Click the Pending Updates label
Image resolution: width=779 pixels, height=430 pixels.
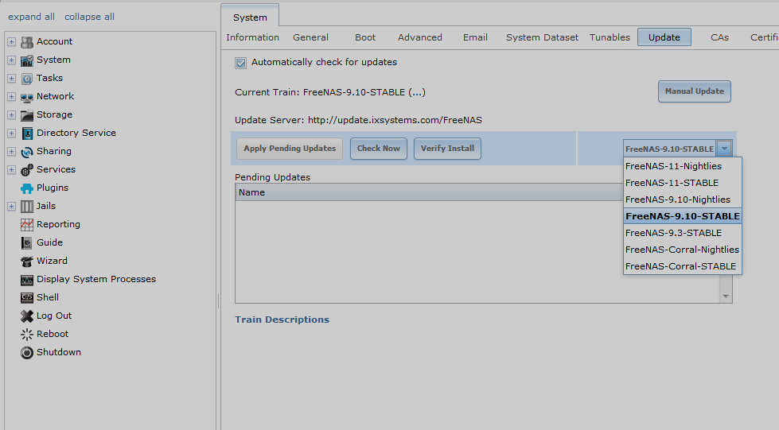click(272, 177)
